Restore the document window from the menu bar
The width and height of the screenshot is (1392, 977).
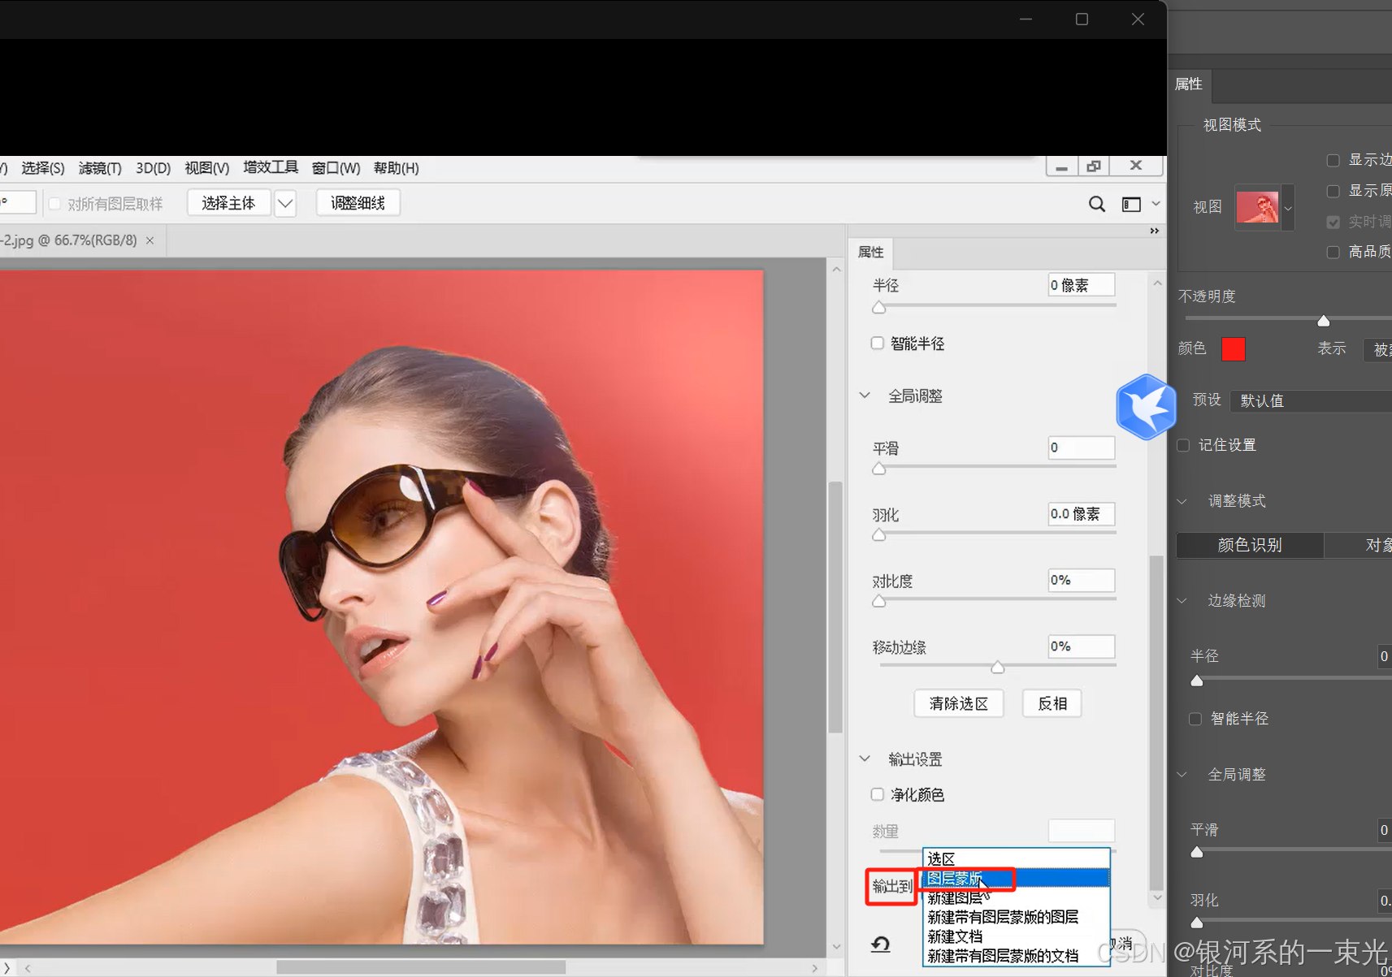pyautogui.click(x=1094, y=166)
